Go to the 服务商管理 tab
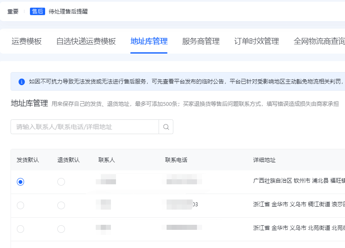 click(201, 41)
